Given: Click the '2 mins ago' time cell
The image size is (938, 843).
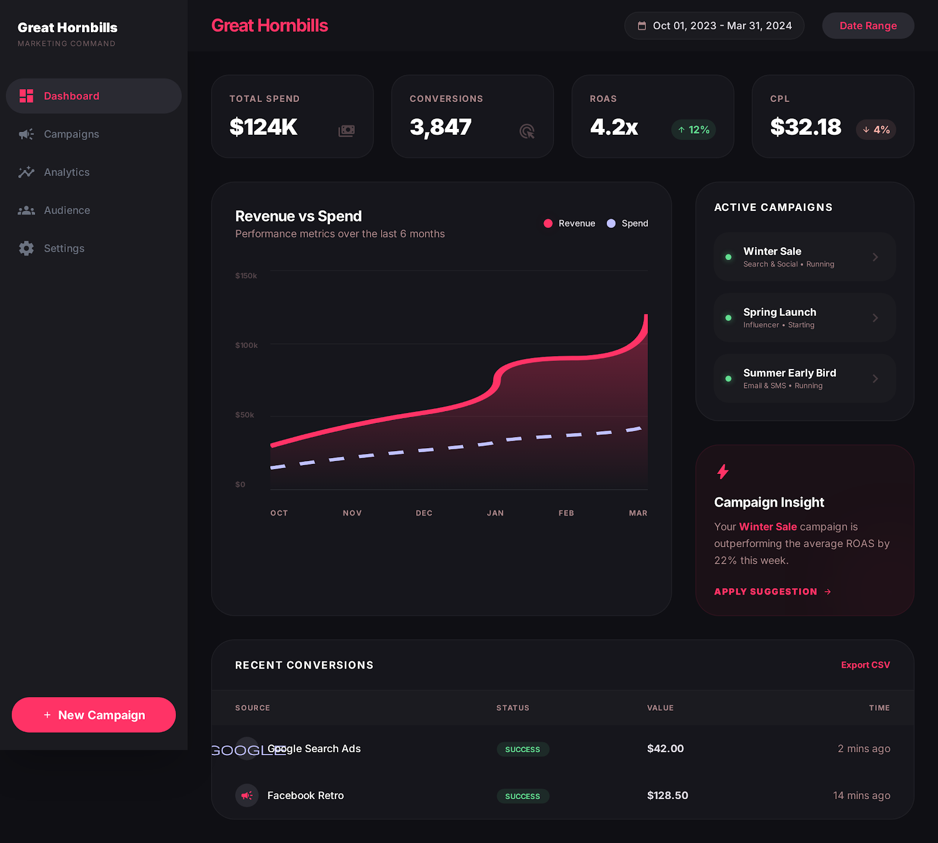Looking at the screenshot, I should point(864,749).
